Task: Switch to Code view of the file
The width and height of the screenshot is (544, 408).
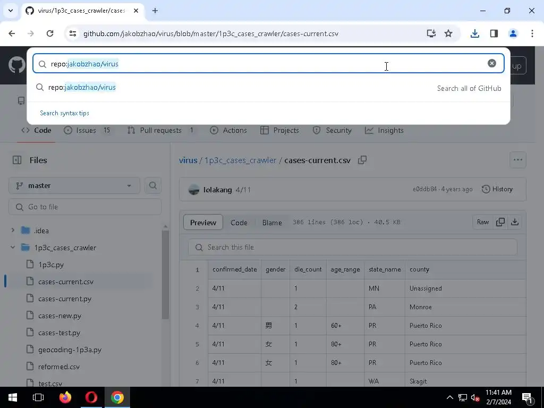Action: point(239,223)
